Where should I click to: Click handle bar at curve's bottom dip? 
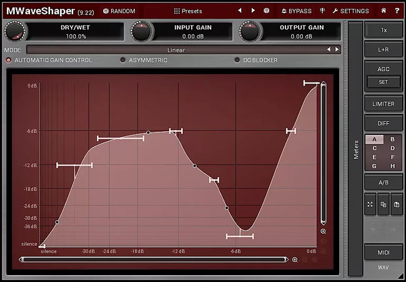tap(240, 236)
